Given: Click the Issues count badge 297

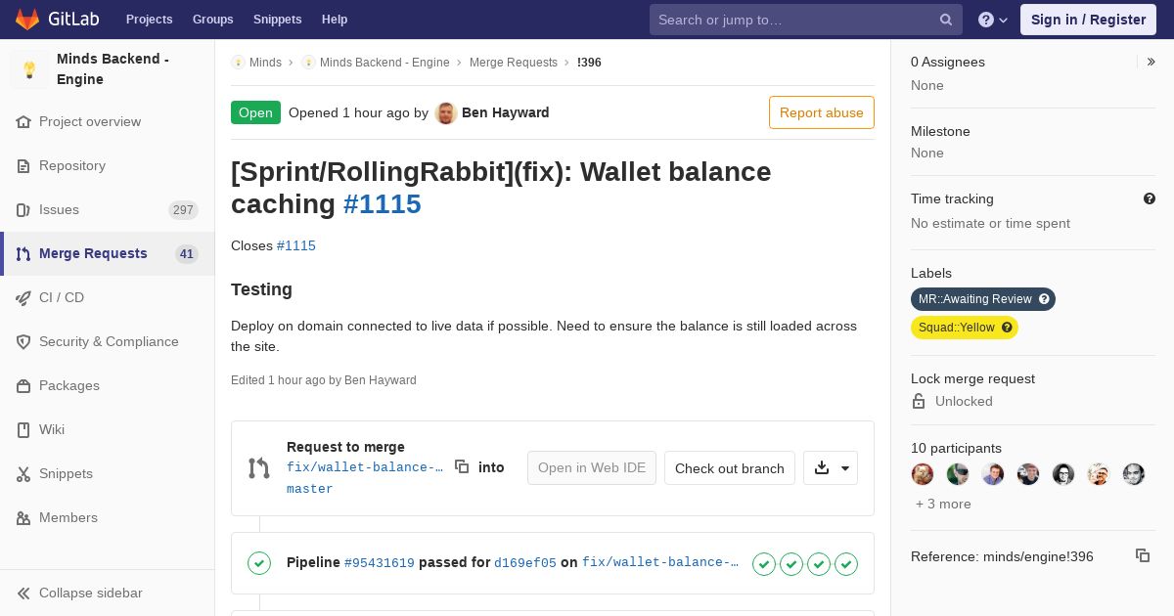Looking at the screenshot, I should coord(183,210).
